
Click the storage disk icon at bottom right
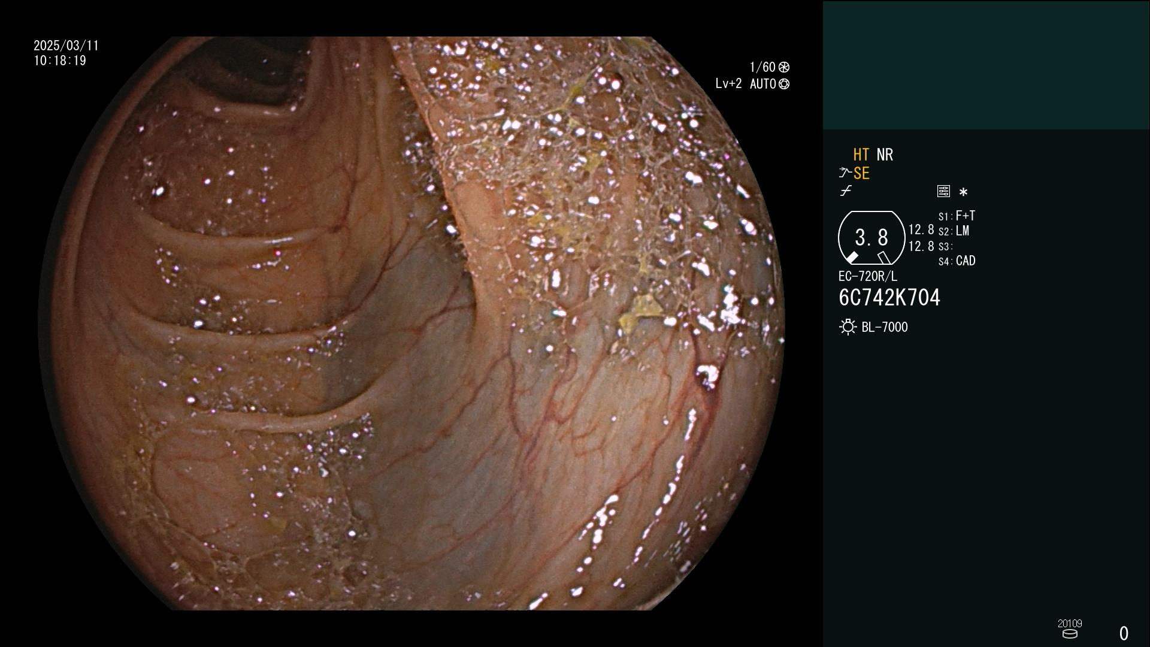[x=1070, y=634]
